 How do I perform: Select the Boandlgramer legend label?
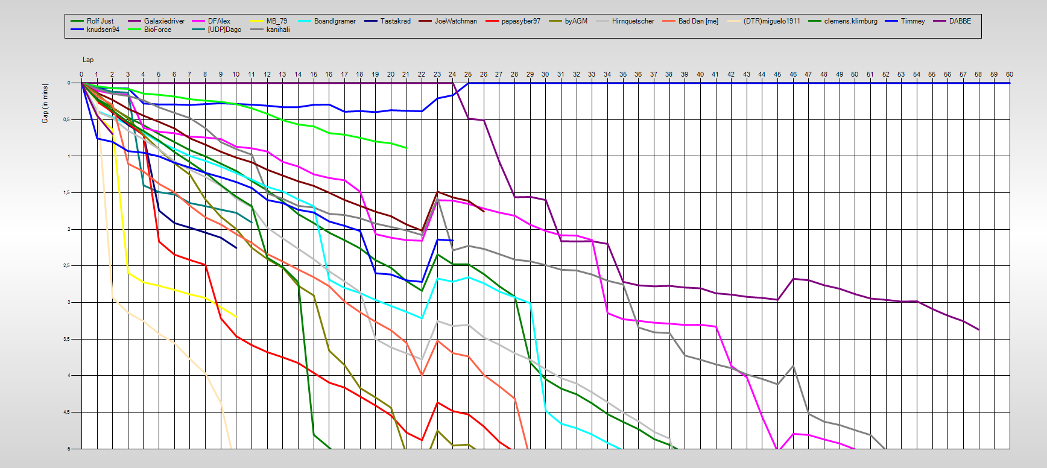(335, 21)
